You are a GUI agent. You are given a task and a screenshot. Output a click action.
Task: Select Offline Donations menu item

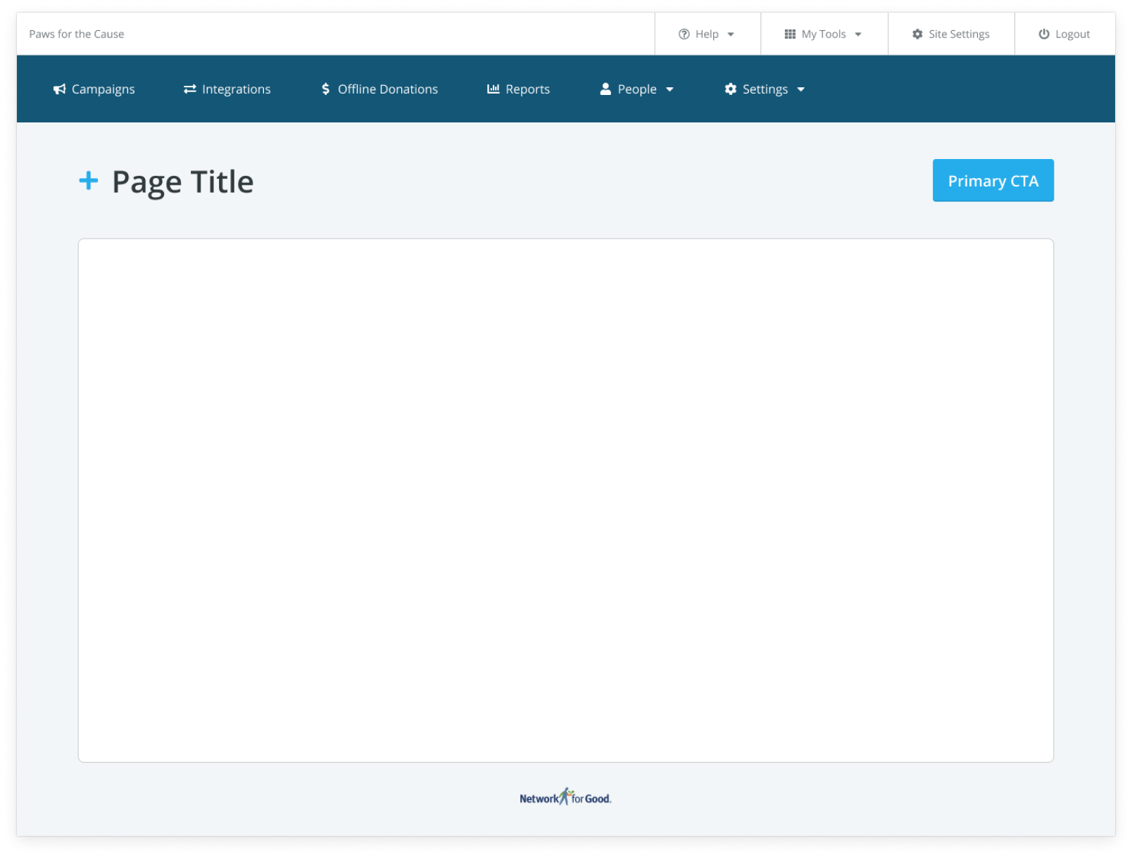tap(379, 89)
